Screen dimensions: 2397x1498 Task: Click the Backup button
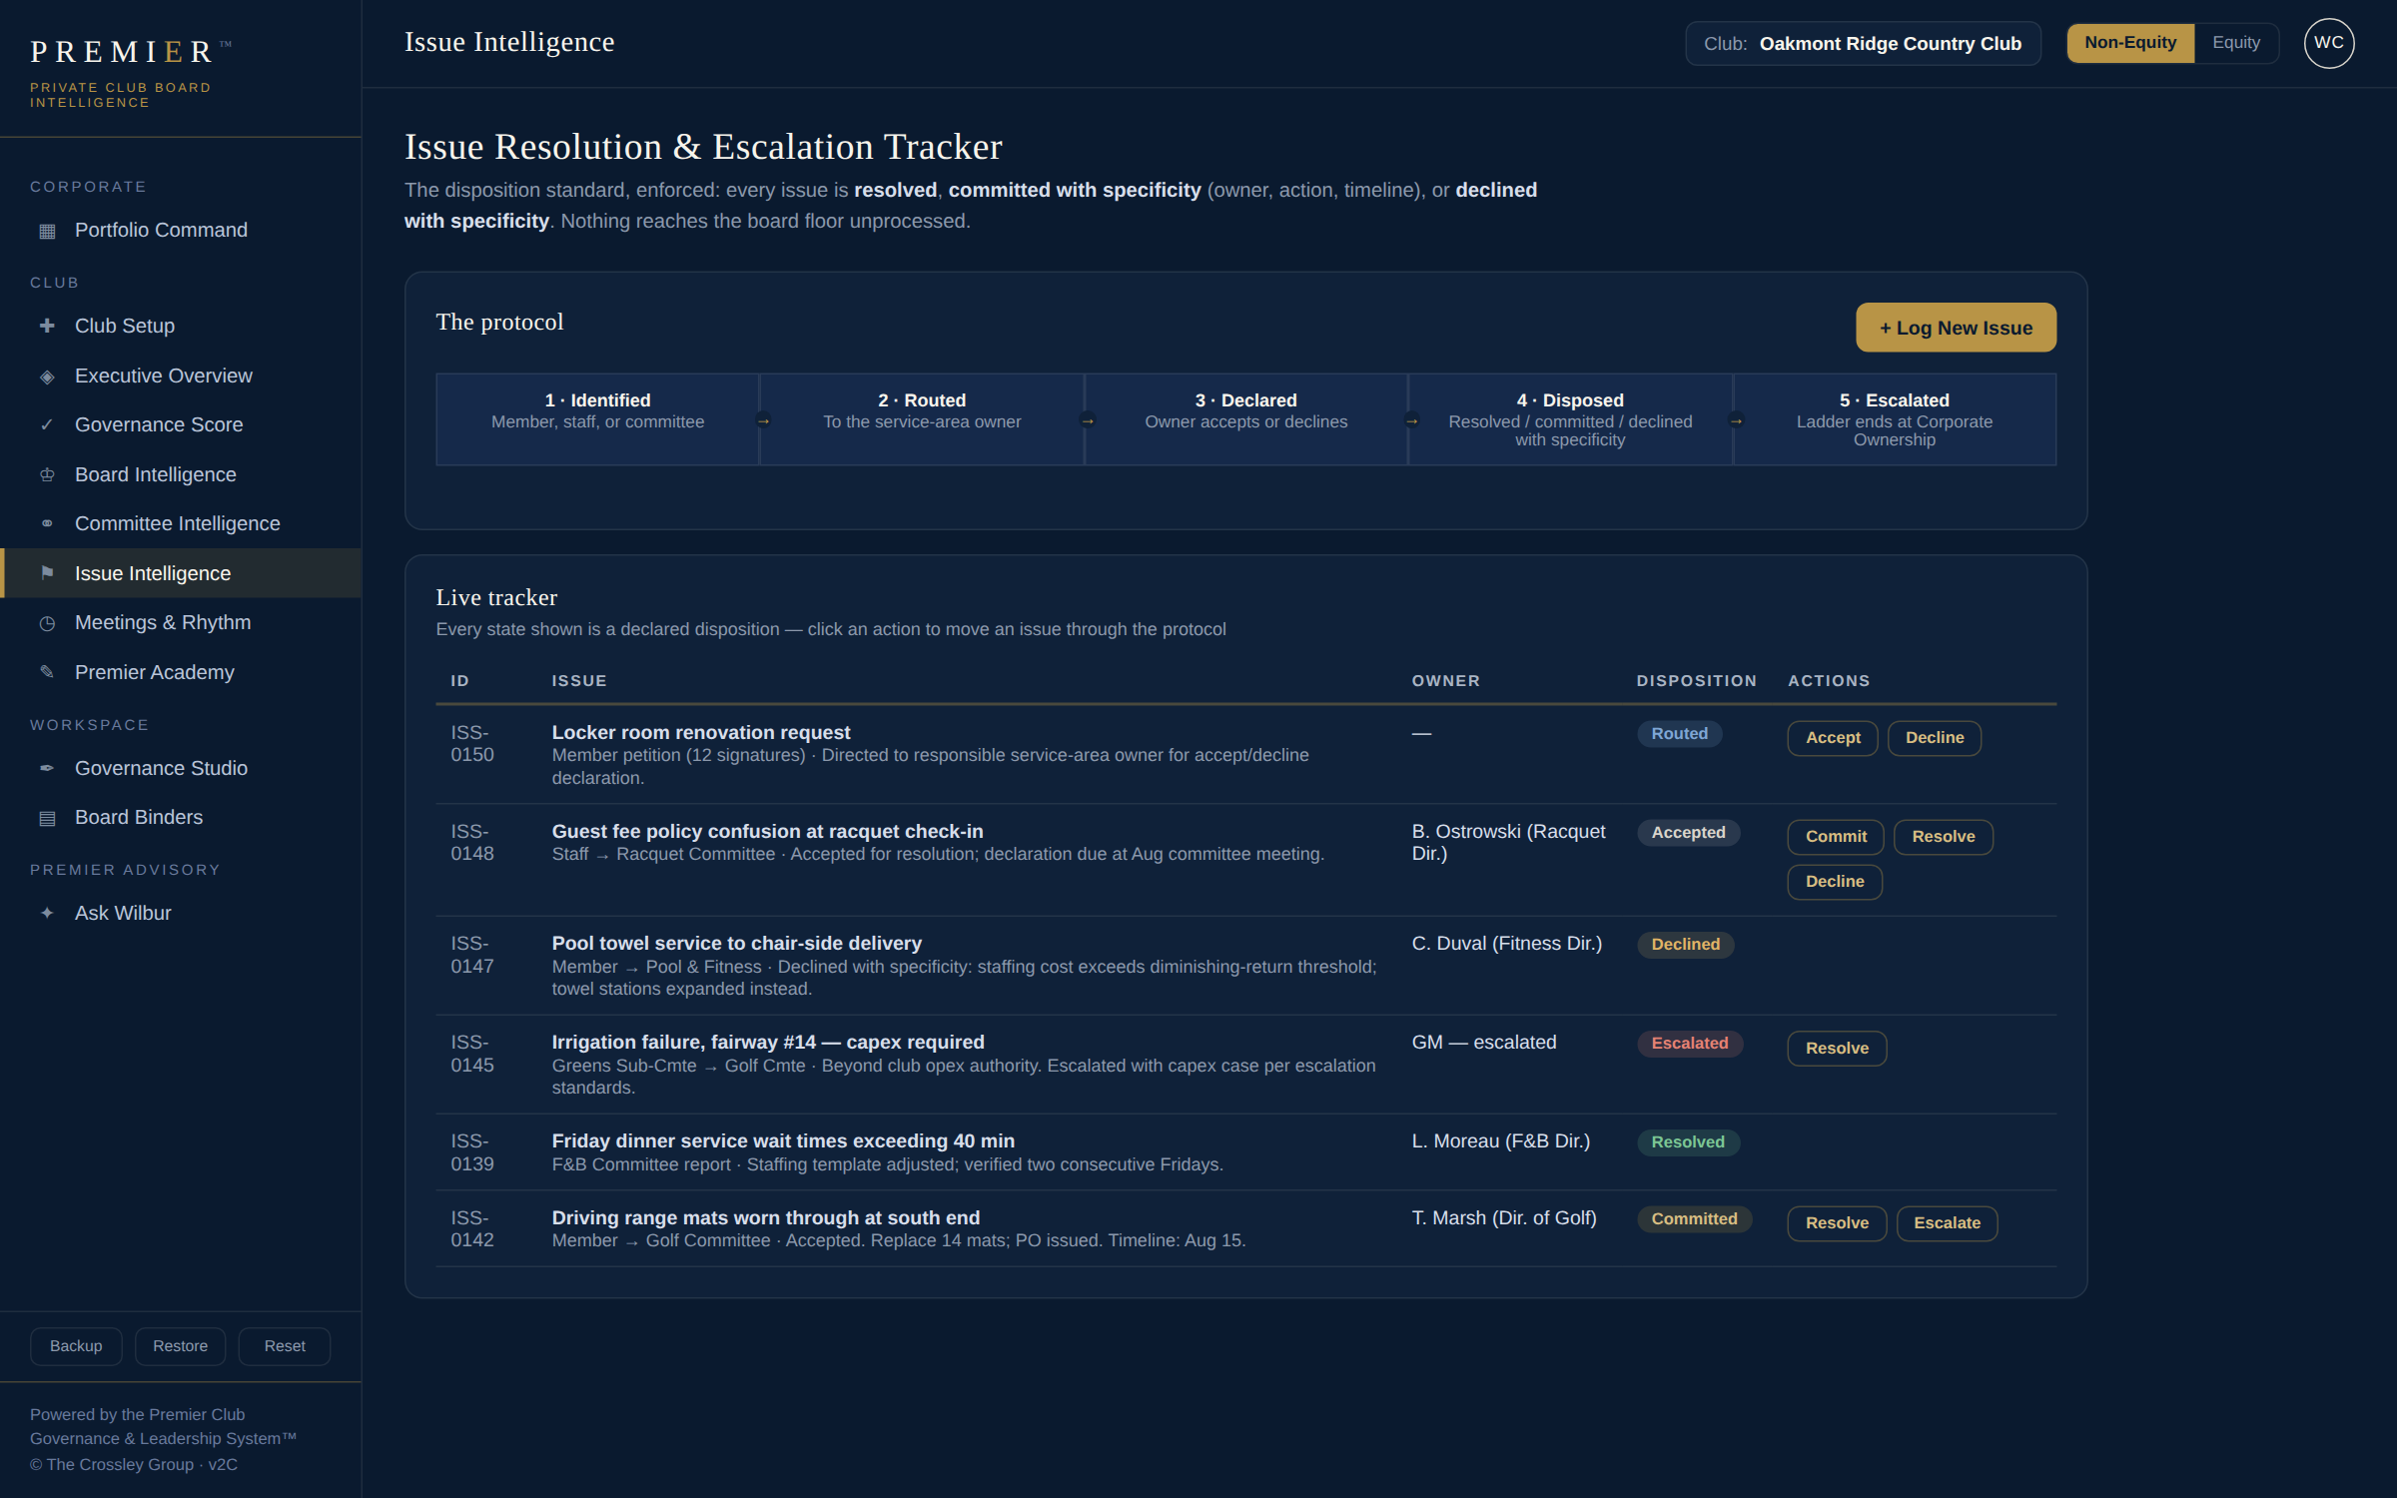click(76, 1346)
